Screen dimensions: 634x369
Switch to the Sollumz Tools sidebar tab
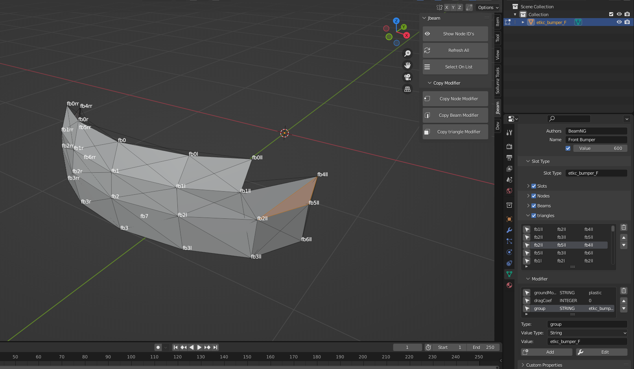click(498, 81)
